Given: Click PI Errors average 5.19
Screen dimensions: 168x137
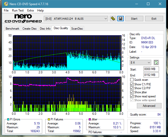Looking at the screenshot, I should 37,123.
